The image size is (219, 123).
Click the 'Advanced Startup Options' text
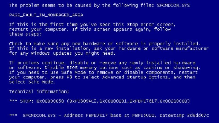tap(135, 77)
